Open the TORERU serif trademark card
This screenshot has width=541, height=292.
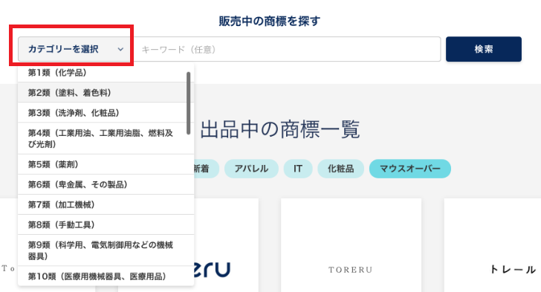(x=351, y=245)
